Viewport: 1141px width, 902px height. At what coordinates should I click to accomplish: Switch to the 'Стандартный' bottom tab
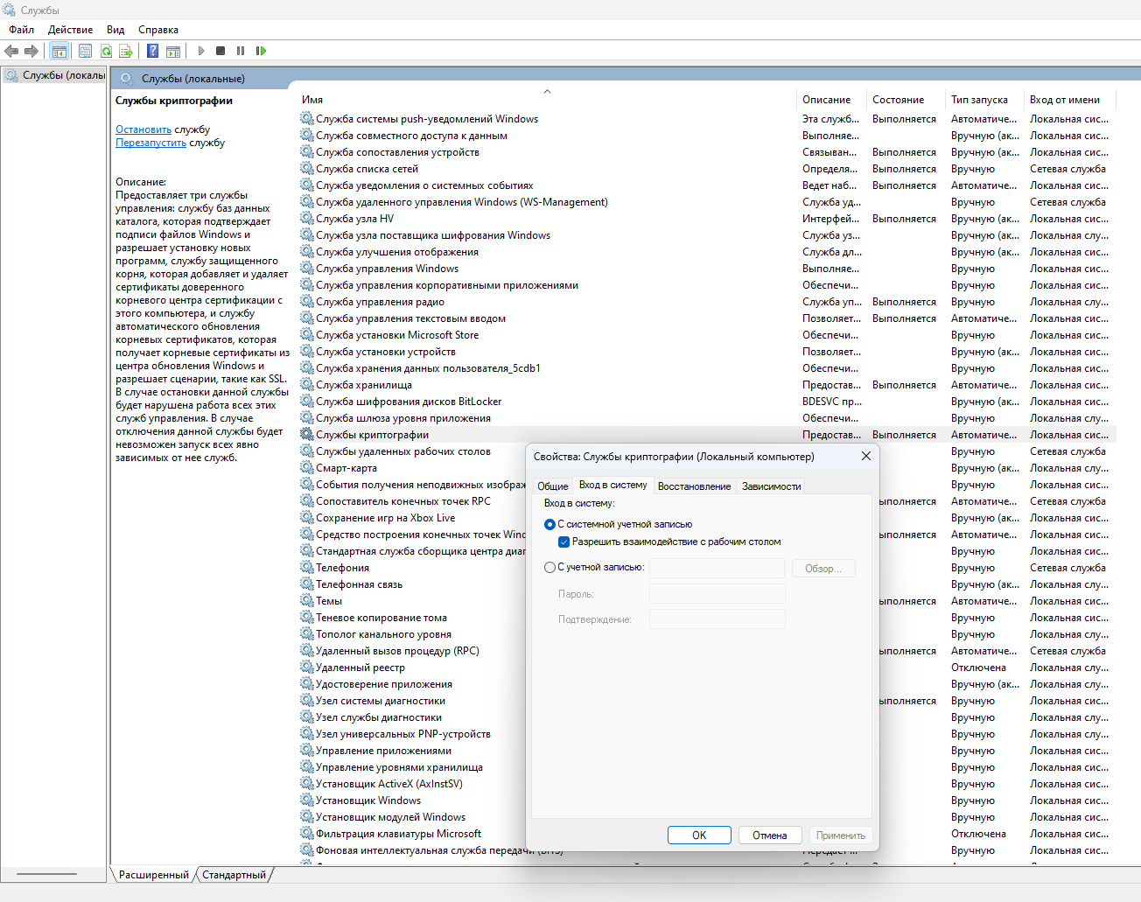coord(234,875)
